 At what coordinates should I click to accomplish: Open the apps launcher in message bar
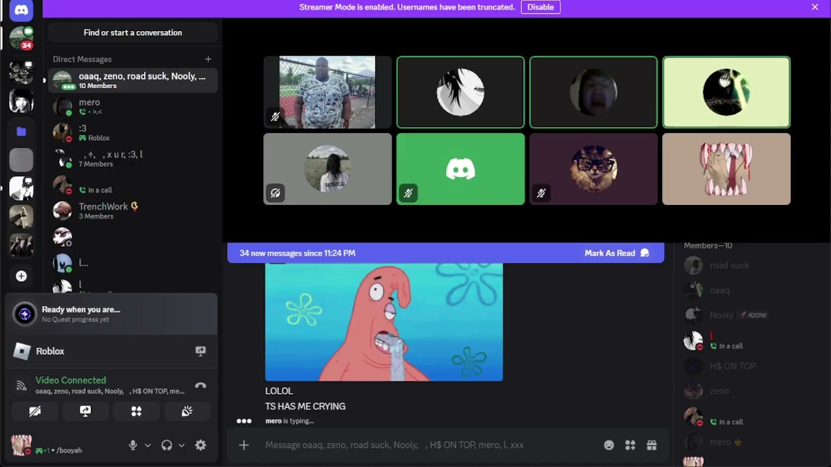click(630, 445)
